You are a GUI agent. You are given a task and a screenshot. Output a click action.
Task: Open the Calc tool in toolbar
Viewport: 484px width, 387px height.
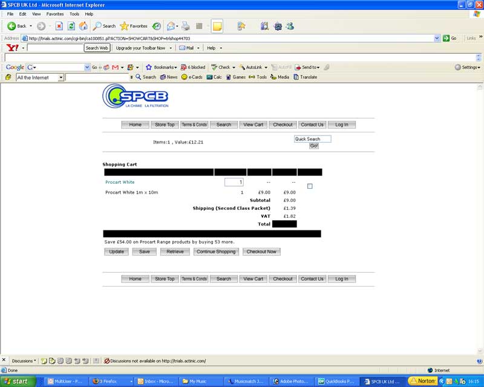pyautogui.click(x=214, y=77)
